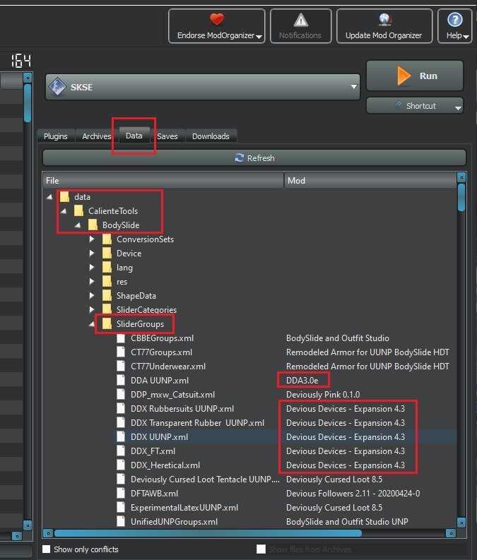The width and height of the screenshot is (477, 560).
Task: Switch to the Saves tab
Action: 167,136
